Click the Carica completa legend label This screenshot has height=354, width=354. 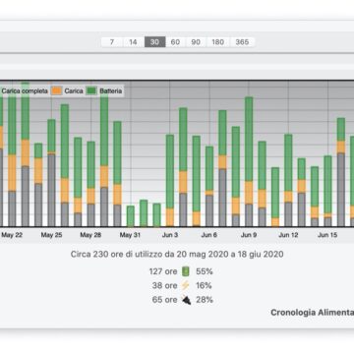[25, 90]
